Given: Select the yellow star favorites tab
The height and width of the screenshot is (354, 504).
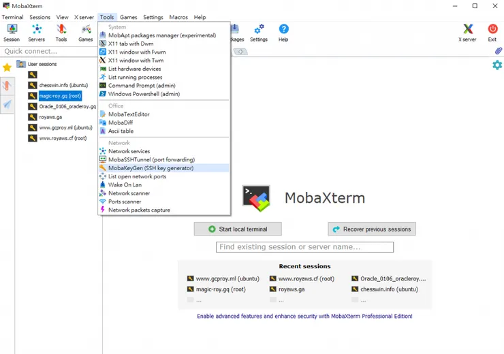Looking at the screenshot, I should pos(7,67).
